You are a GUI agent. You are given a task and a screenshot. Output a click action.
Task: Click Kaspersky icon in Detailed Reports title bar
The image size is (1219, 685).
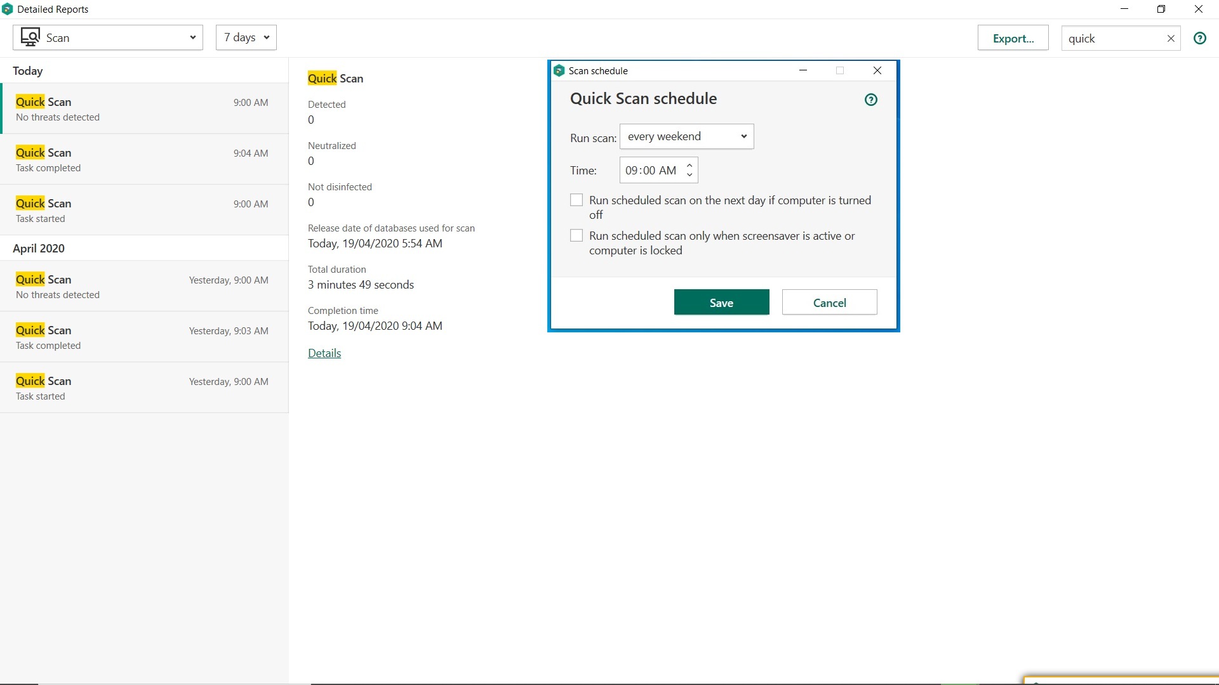[x=7, y=9]
